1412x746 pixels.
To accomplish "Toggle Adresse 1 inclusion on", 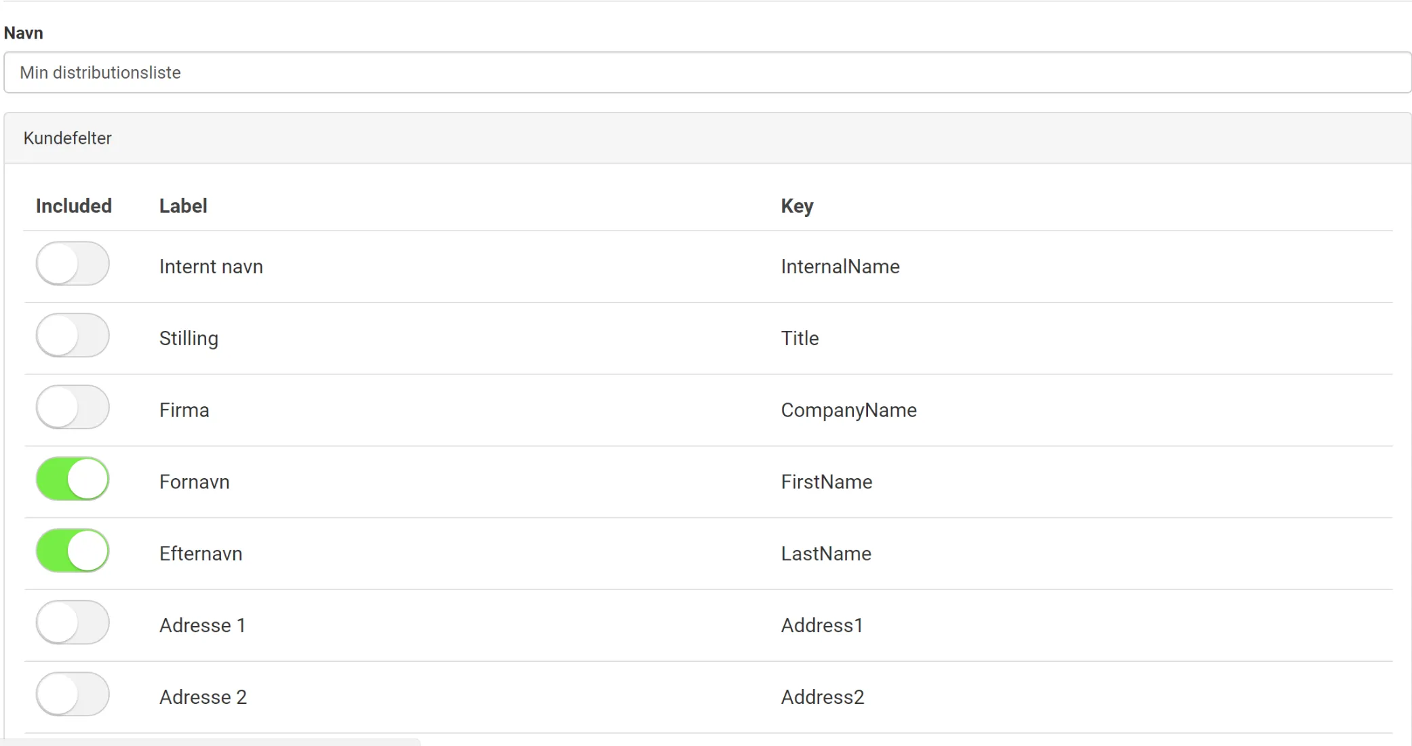I will click(73, 623).
